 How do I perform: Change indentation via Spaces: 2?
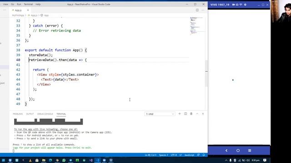pos(163,155)
